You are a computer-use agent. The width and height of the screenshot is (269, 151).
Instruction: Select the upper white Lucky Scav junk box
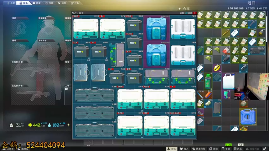click(x=183, y=28)
